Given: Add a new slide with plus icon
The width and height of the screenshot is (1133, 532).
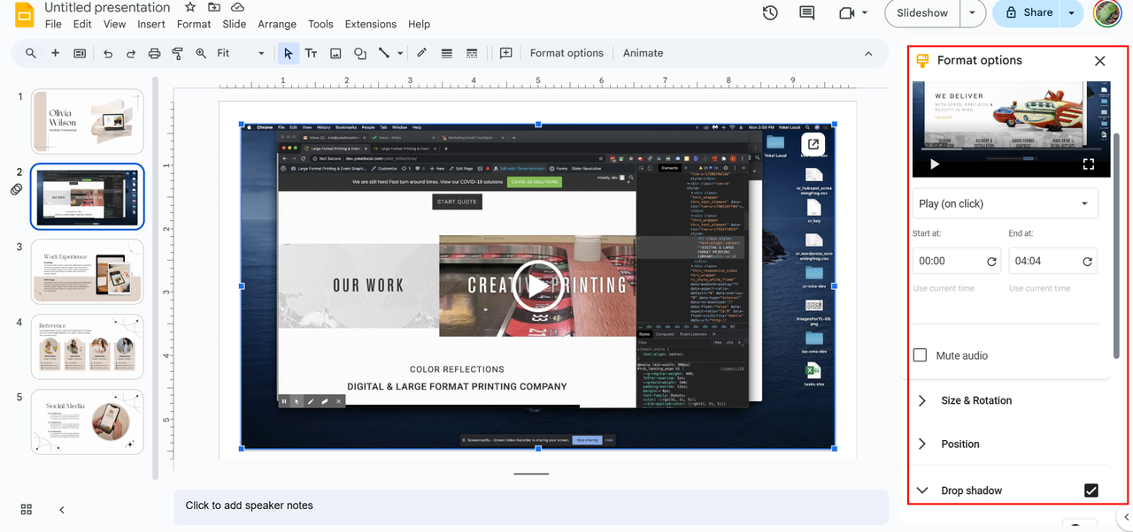Looking at the screenshot, I should (55, 53).
